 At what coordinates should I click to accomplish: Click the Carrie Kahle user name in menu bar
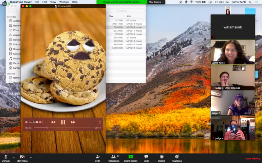click(239, 2)
